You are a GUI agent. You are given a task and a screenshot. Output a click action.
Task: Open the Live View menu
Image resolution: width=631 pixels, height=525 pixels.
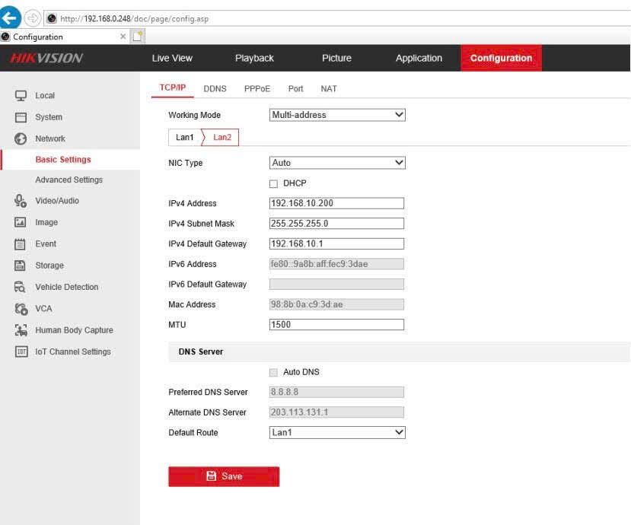click(172, 59)
